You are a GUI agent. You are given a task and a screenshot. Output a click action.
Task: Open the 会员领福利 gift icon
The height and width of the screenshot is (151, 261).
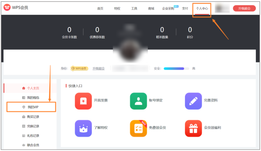tap(193, 128)
